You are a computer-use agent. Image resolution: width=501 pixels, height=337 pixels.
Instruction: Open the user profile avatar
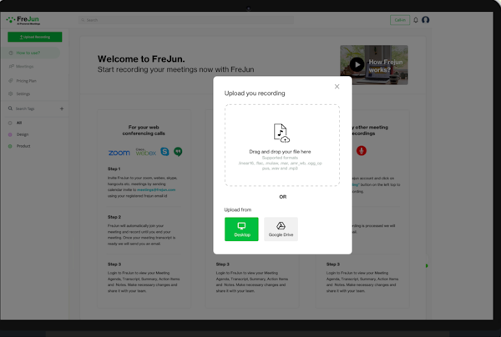[425, 20]
